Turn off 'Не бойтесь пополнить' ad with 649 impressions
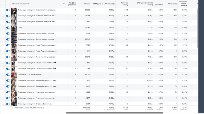 tap(8, 22)
